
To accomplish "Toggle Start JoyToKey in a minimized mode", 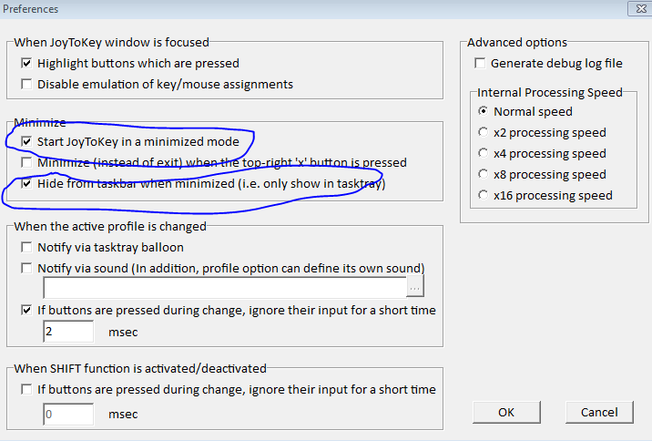I will tap(26, 142).
